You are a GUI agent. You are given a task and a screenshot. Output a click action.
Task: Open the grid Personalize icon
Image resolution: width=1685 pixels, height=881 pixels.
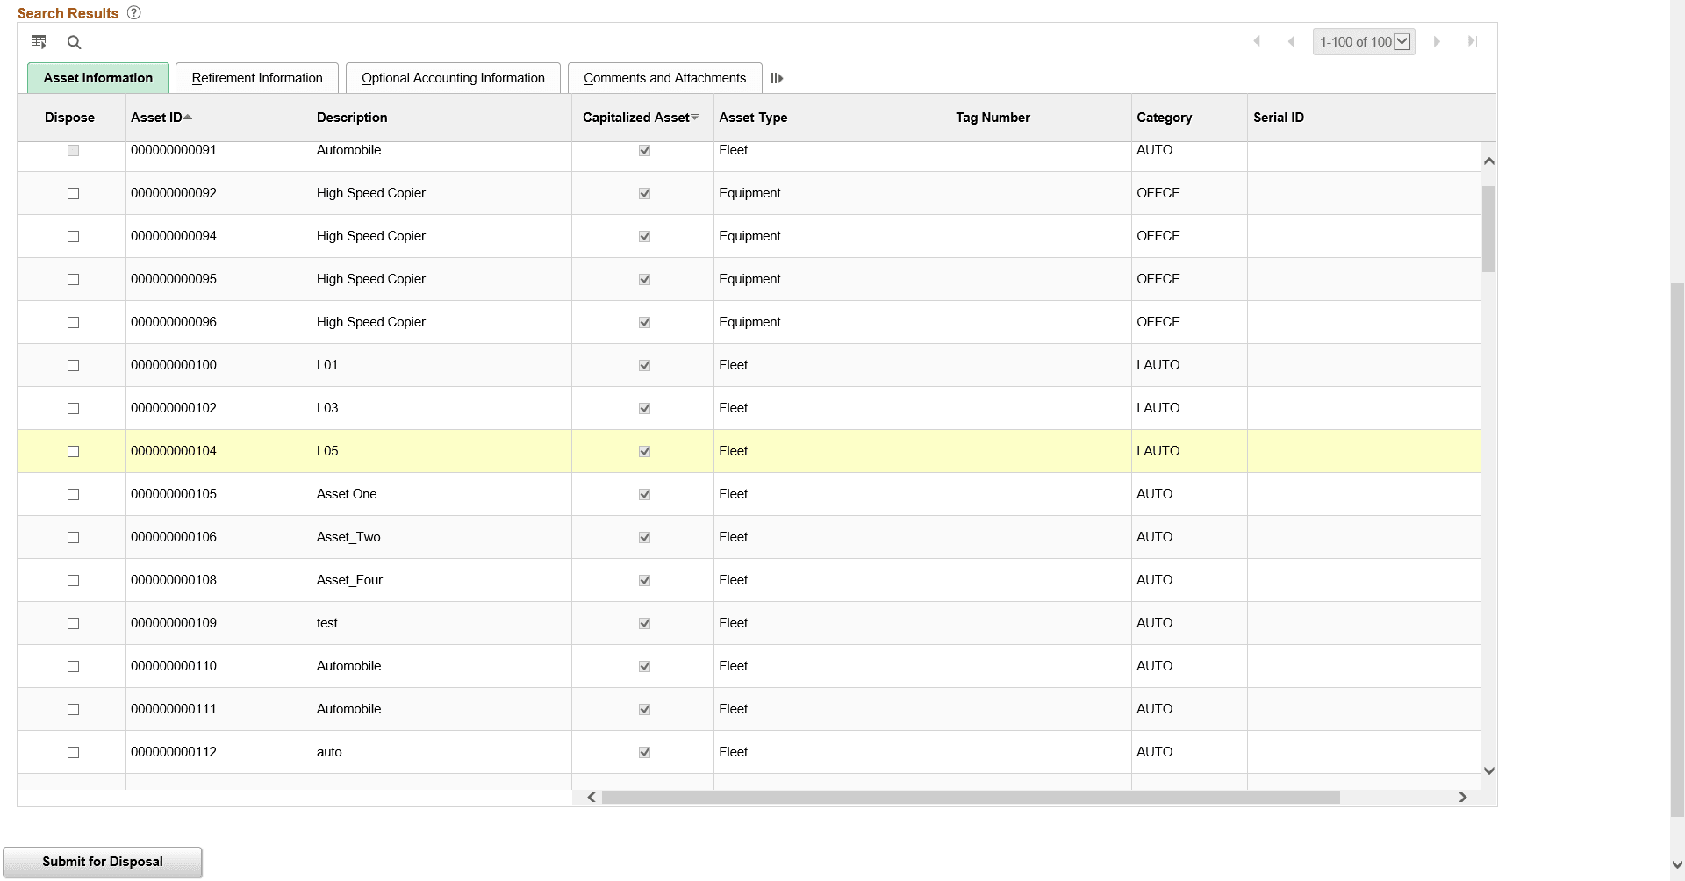point(39,41)
